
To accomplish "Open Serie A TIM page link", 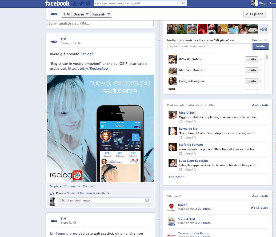I will point(186,219).
